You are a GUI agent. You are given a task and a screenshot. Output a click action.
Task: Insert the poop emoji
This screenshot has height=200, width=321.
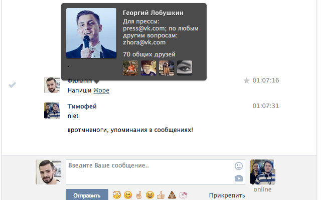172,195
